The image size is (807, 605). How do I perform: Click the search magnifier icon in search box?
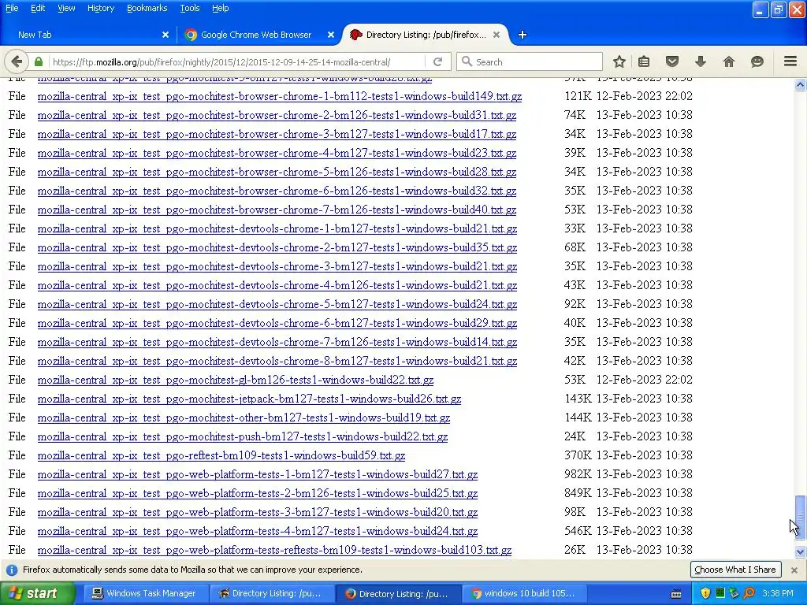tap(467, 61)
